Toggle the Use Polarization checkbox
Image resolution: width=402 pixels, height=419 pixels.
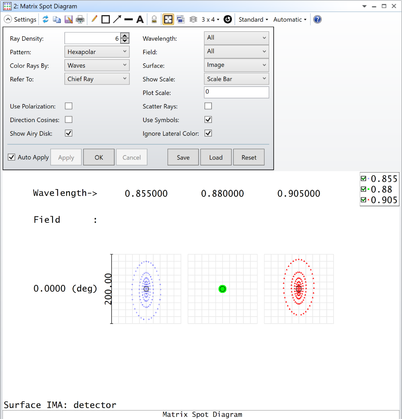click(68, 106)
